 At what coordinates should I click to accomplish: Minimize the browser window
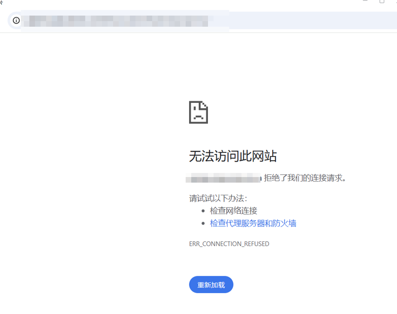(x=365, y=1)
